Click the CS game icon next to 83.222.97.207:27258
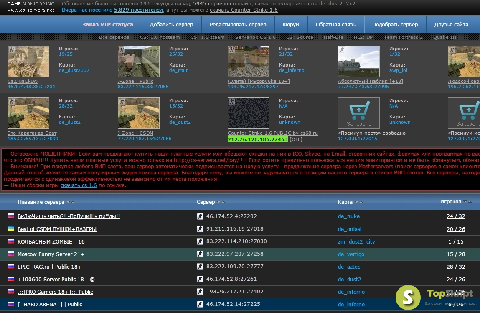This screenshot has height=313, width=480. 200,254
